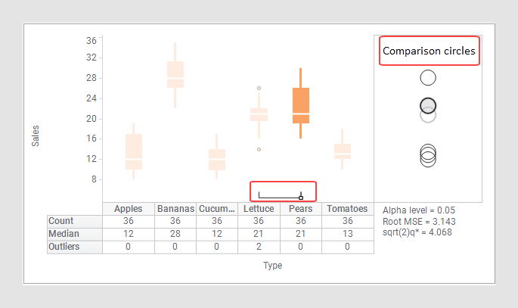Open the Type axis selector label
518x308 pixels.
point(273,266)
